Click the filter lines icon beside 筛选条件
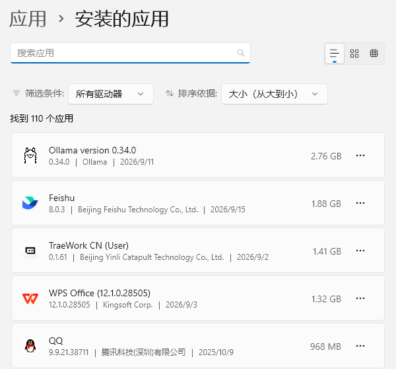 [x=16, y=93]
